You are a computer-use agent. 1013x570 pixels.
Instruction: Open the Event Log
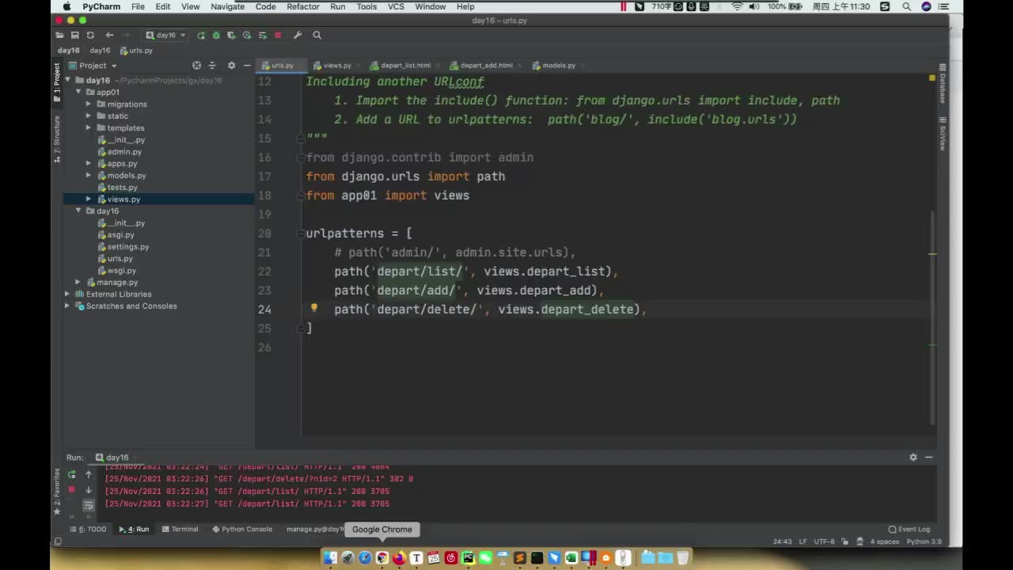coord(909,529)
